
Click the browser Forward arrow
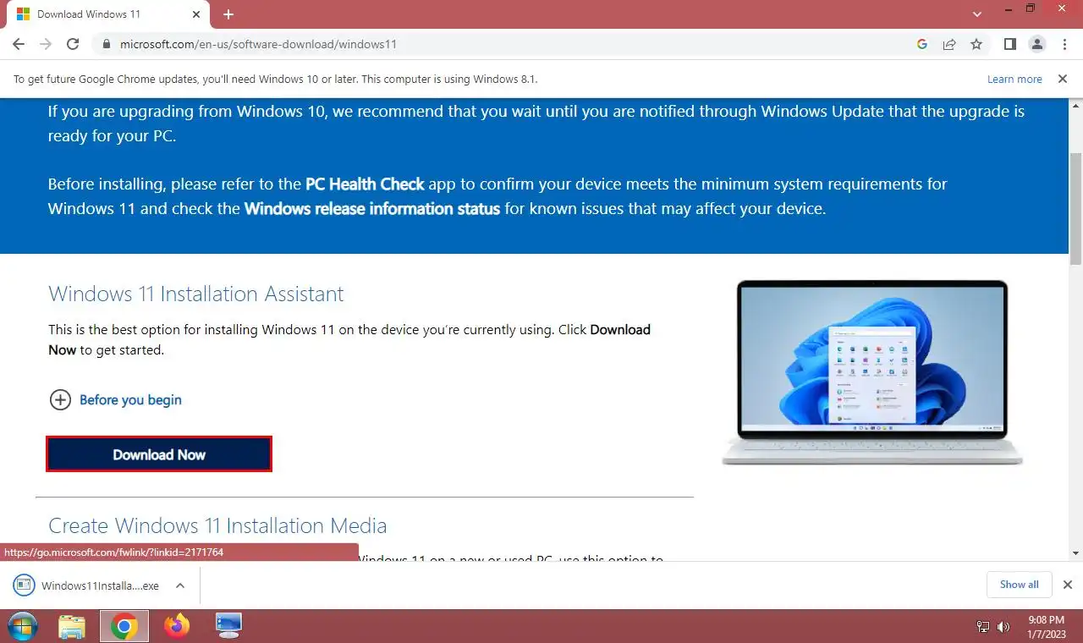pyautogui.click(x=46, y=44)
